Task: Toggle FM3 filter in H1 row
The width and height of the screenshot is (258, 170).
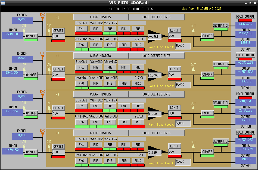Action: tap(110, 29)
